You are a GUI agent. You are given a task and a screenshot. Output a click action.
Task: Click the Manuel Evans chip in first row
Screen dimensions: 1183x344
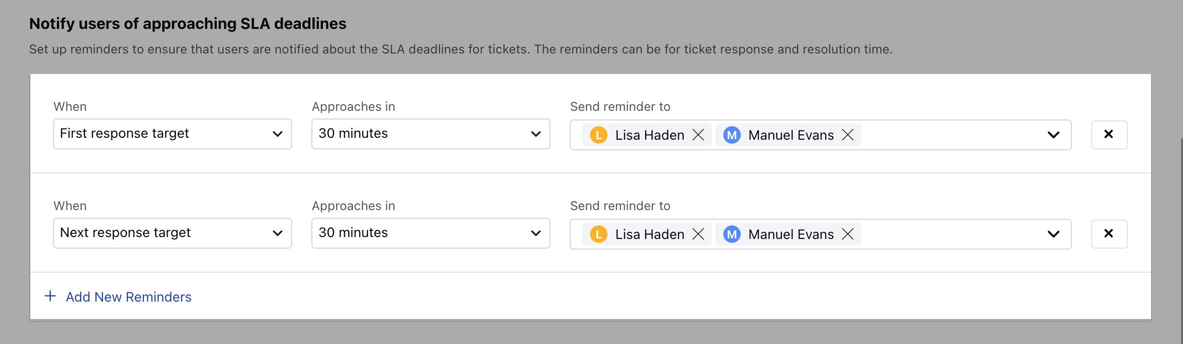click(791, 135)
